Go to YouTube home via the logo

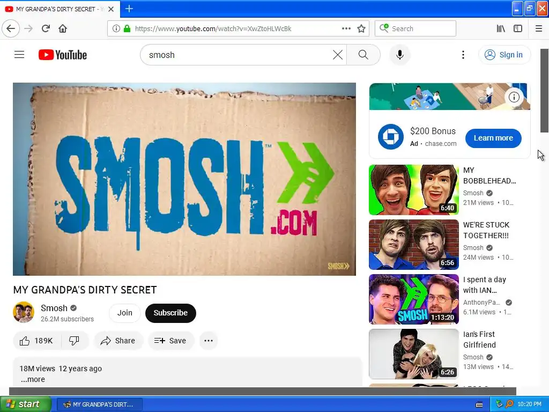(x=63, y=55)
